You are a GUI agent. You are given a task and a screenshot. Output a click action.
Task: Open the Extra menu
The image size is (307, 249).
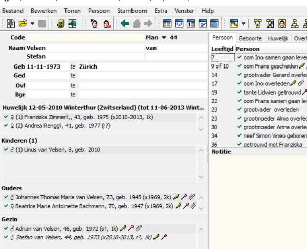(160, 11)
